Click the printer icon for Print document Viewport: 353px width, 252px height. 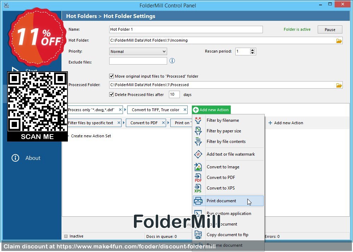198,201
